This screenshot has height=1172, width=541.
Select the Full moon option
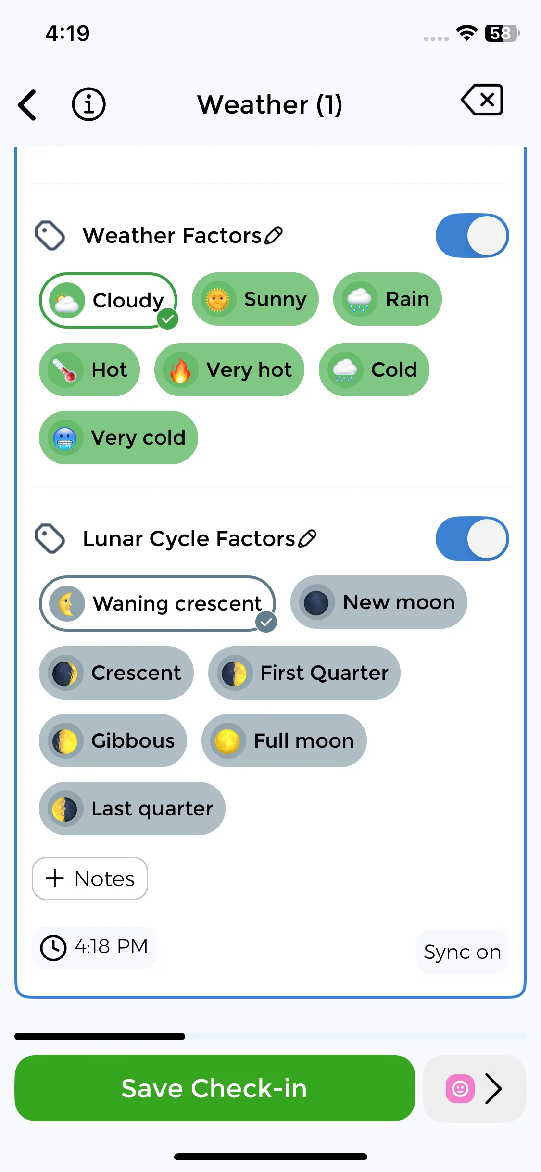point(284,741)
